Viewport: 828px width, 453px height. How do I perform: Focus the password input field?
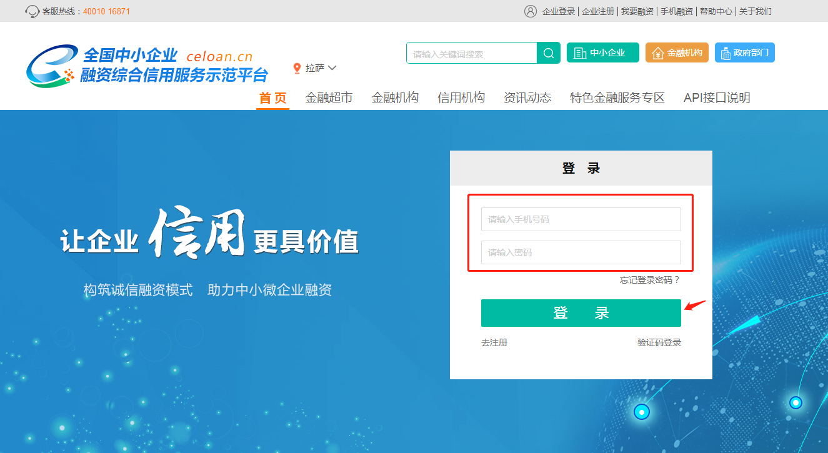coord(581,252)
